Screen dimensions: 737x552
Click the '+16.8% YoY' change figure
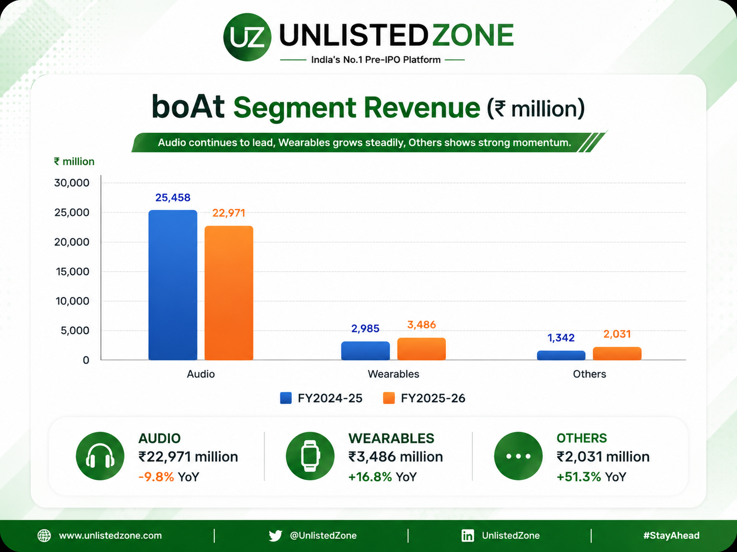point(383,477)
